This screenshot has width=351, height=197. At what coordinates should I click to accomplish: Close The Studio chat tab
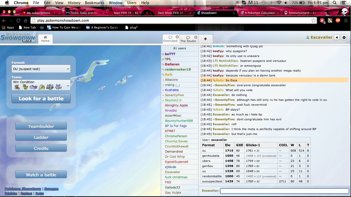coord(196,37)
